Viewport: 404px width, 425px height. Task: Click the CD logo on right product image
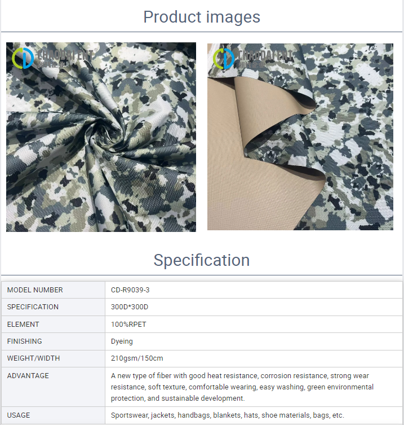pyautogui.click(x=224, y=59)
